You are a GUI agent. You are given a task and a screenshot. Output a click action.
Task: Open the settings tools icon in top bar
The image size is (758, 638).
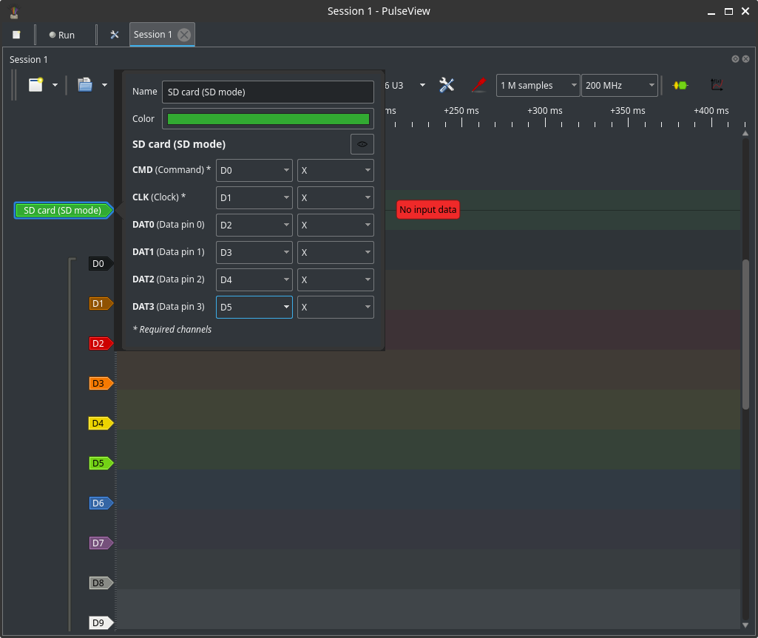[x=115, y=35]
